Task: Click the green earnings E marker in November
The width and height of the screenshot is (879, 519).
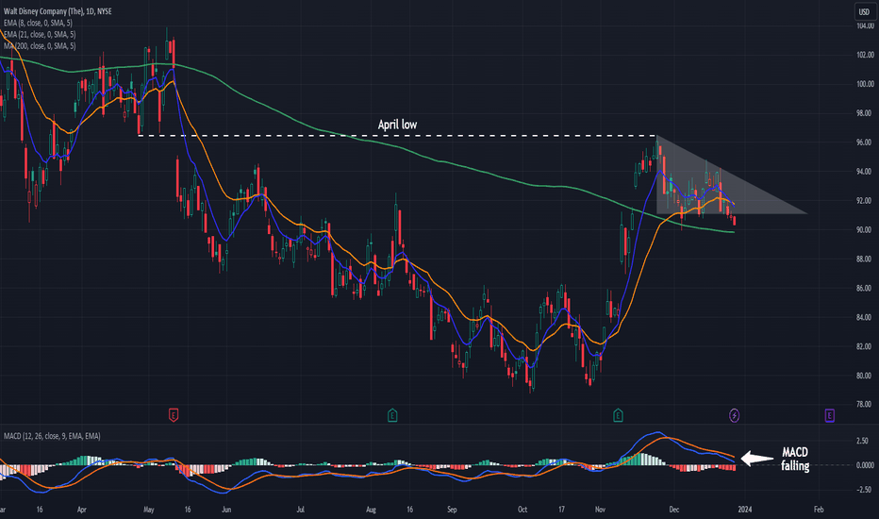Action: click(618, 415)
